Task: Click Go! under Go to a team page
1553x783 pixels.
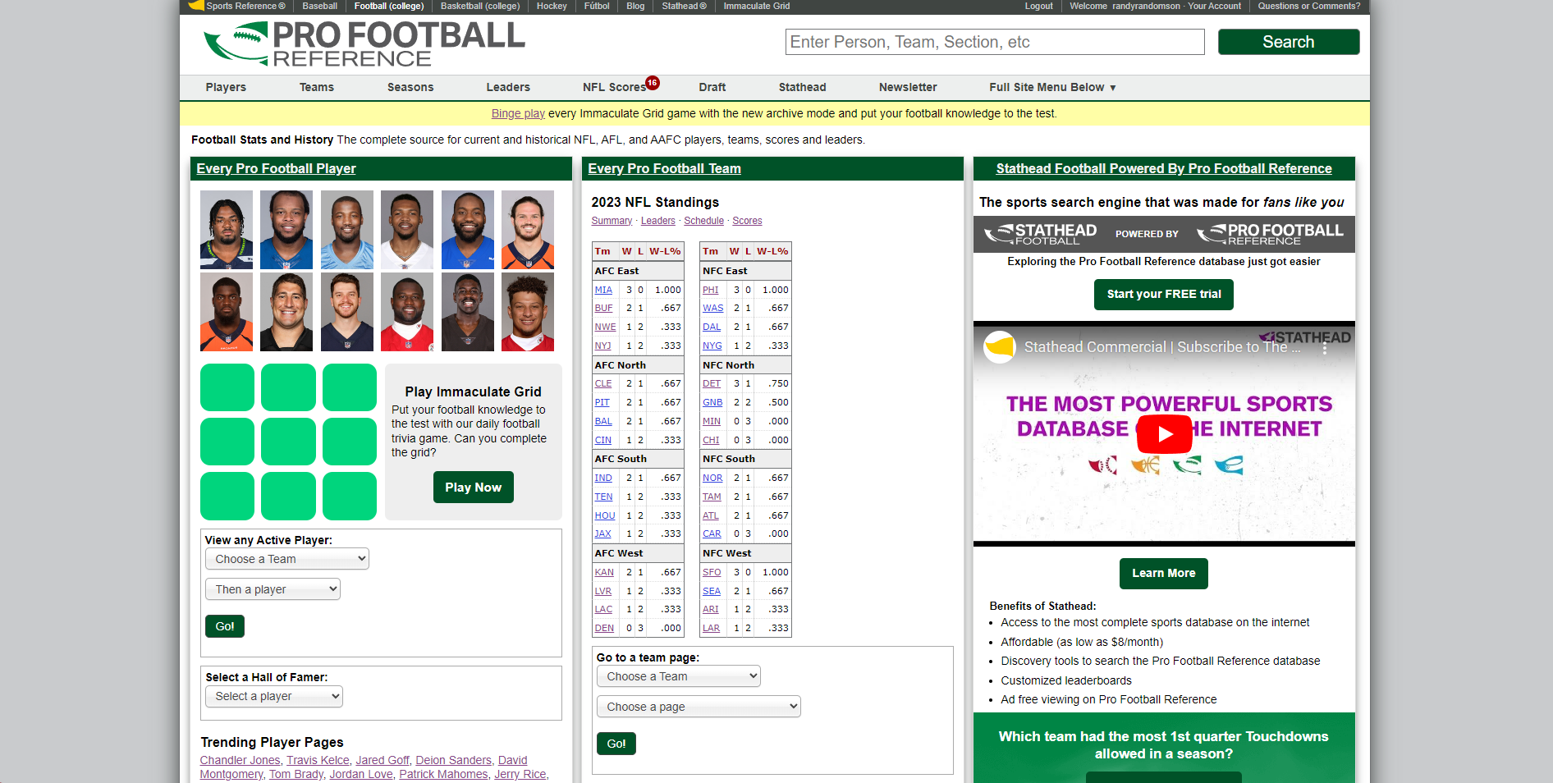Action: (x=616, y=744)
